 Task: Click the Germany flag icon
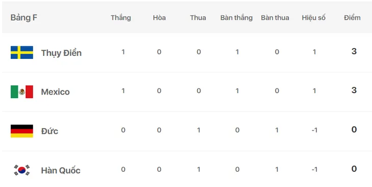(x=22, y=131)
